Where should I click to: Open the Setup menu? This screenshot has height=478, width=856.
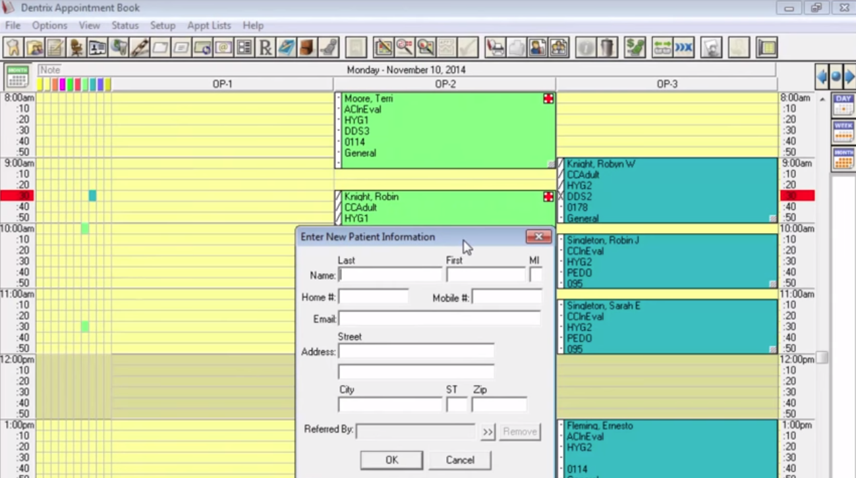click(x=163, y=26)
